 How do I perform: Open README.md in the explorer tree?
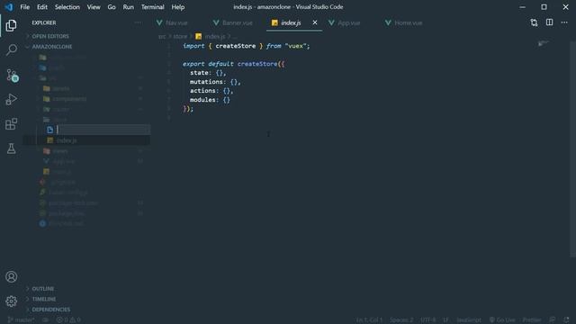point(66,223)
